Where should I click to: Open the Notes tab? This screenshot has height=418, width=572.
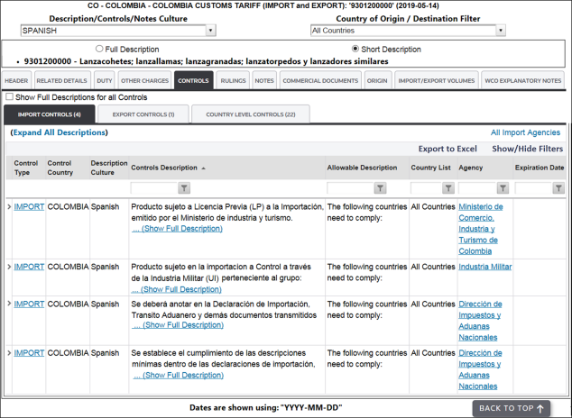point(264,80)
